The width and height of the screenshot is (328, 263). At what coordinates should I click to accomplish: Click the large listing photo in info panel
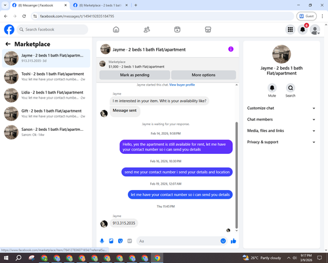281,54
